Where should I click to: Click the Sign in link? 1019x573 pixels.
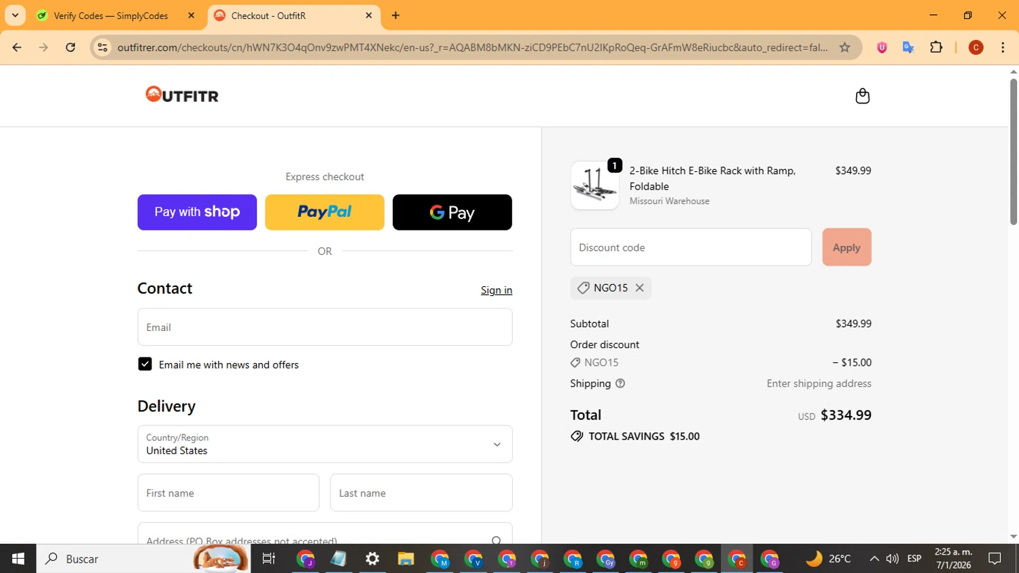(497, 290)
